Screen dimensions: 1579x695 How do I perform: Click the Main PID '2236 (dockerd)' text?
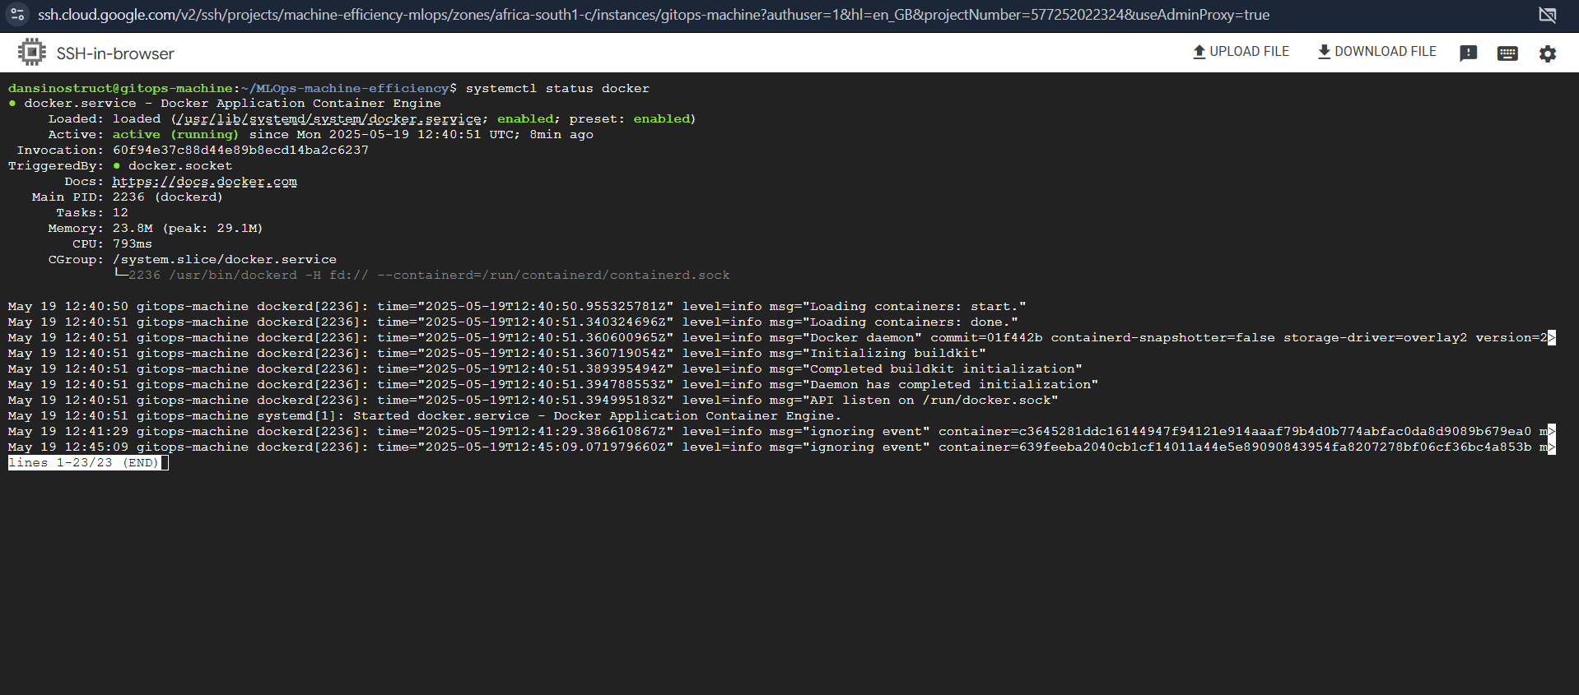point(168,197)
